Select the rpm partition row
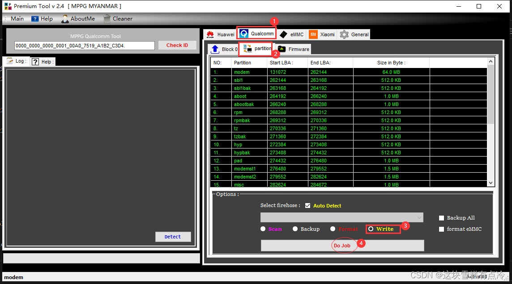This screenshot has width=512, height=284. point(349,112)
